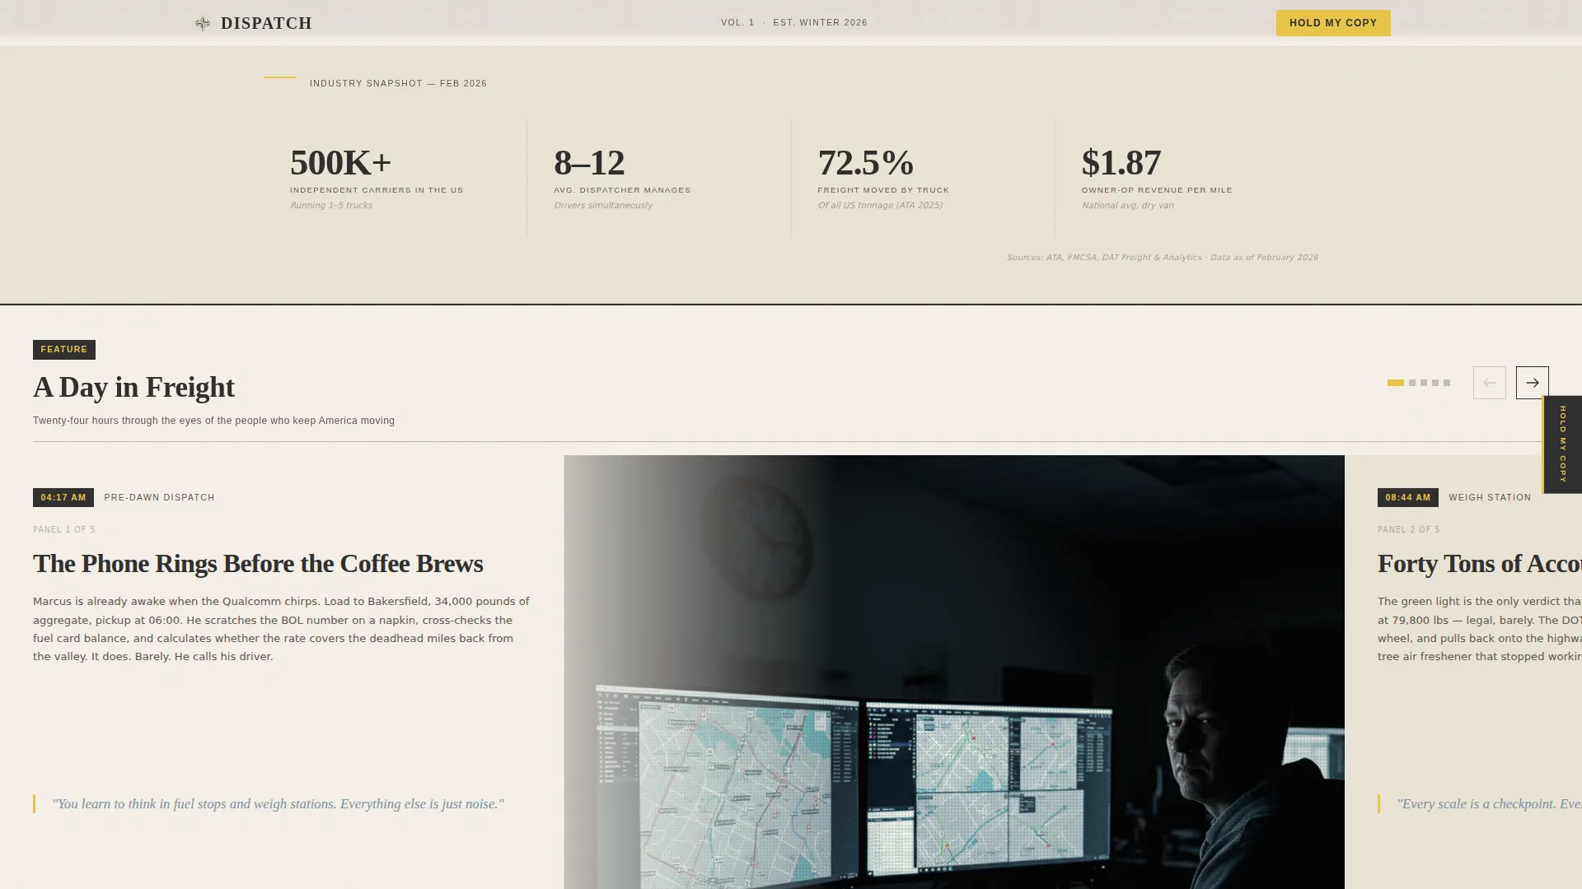Click the paragraph starting 'Marcus is already awake'
The image size is (1582, 889).
(281, 629)
